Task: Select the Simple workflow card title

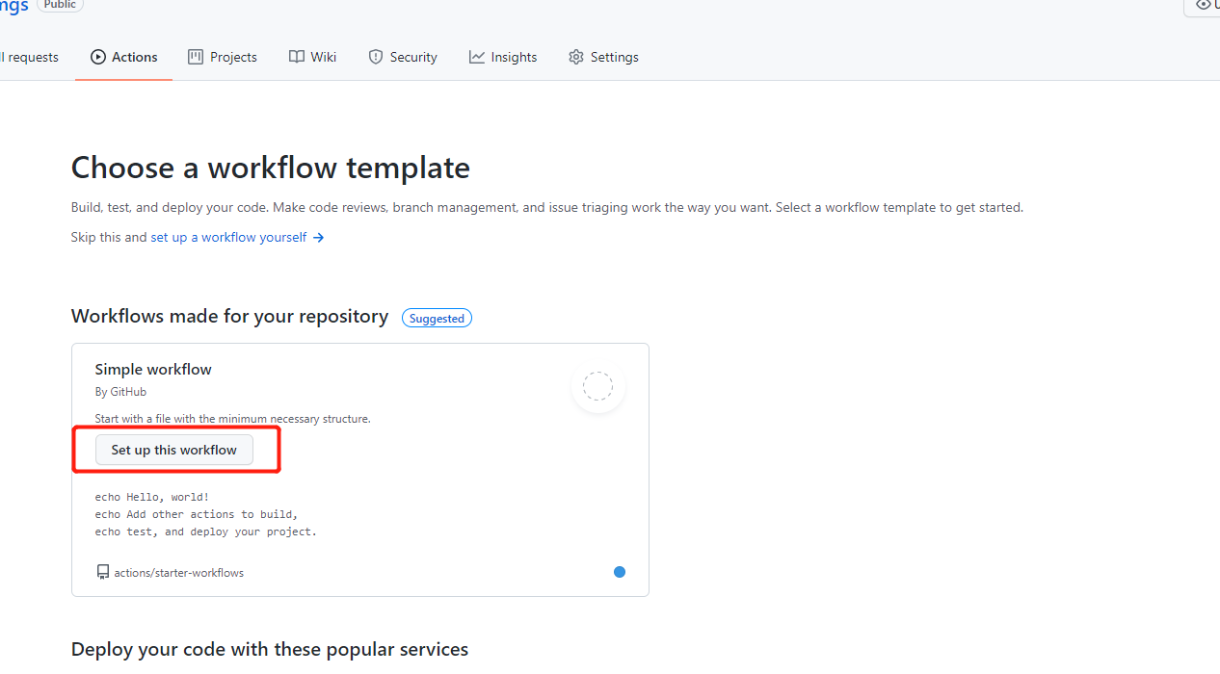Action: (153, 369)
